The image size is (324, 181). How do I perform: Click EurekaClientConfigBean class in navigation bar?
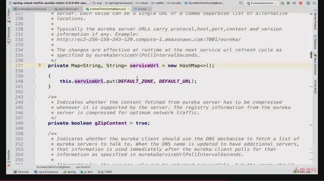[x=203, y=3]
